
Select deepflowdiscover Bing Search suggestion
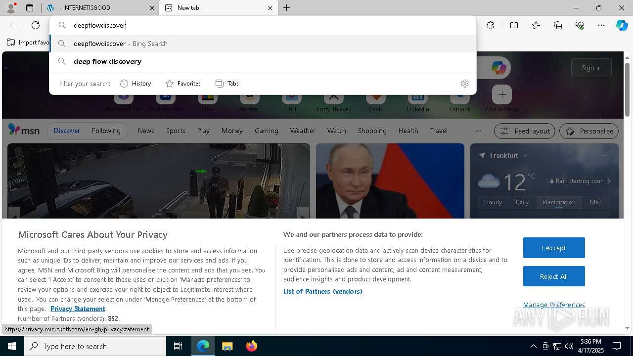[x=263, y=44]
